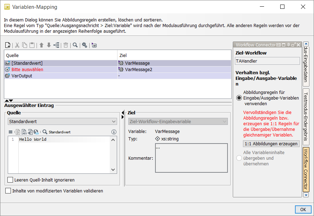Click the info icon in Quelle panel
The height and width of the screenshot is (216, 314).
click(x=114, y=132)
